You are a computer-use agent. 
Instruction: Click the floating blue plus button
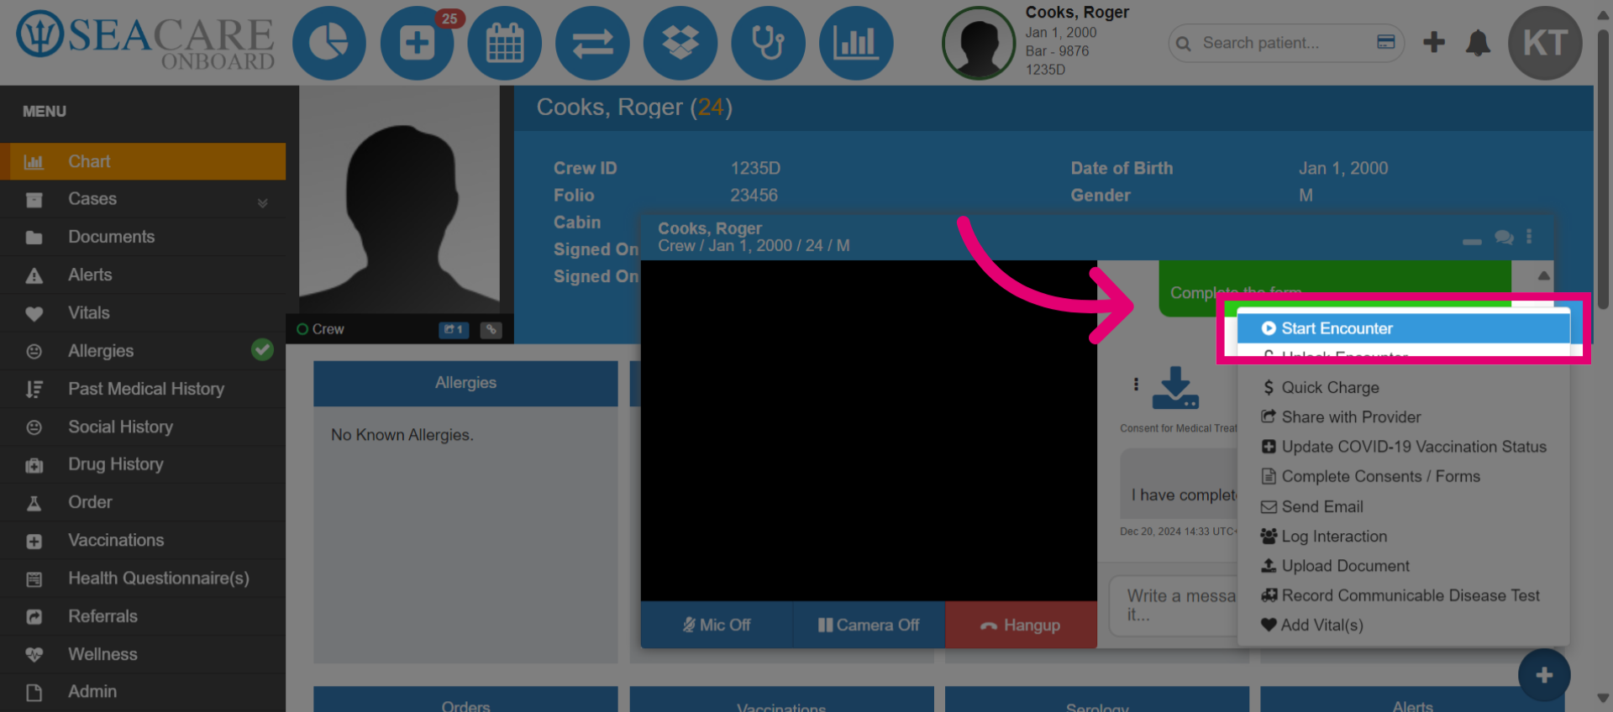(1544, 675)
